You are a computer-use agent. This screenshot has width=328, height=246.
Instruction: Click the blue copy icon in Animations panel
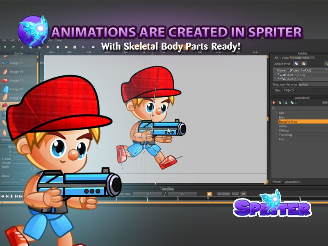292,102
